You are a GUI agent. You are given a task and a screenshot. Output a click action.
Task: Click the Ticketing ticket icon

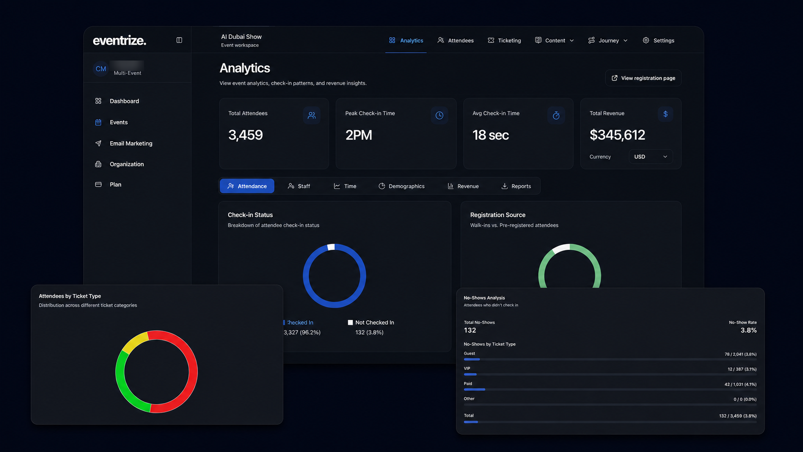[x=491, y=40]
